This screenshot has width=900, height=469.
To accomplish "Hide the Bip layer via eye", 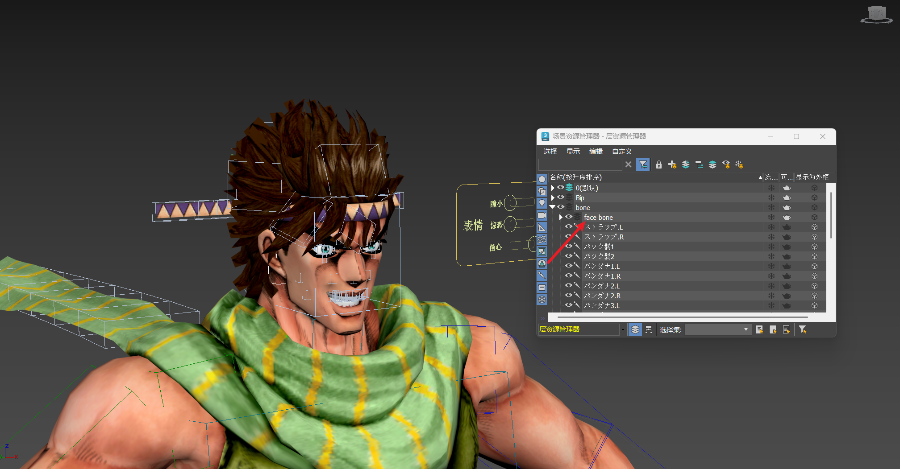I will (561, 197).
